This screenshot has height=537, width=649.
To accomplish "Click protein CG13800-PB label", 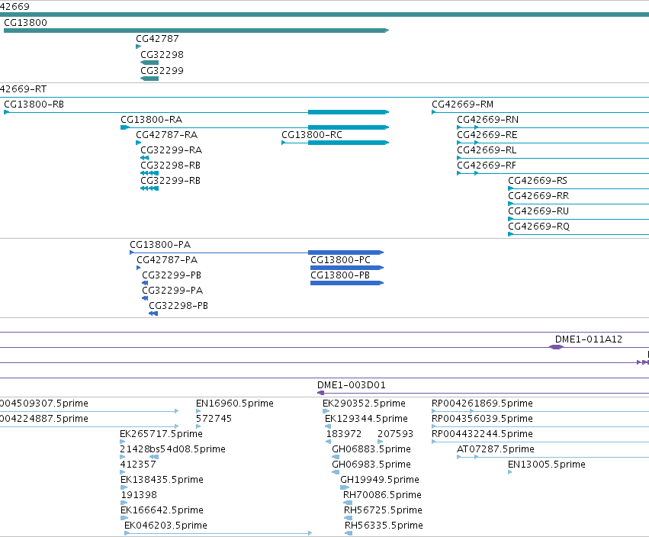I will [340, 275].
